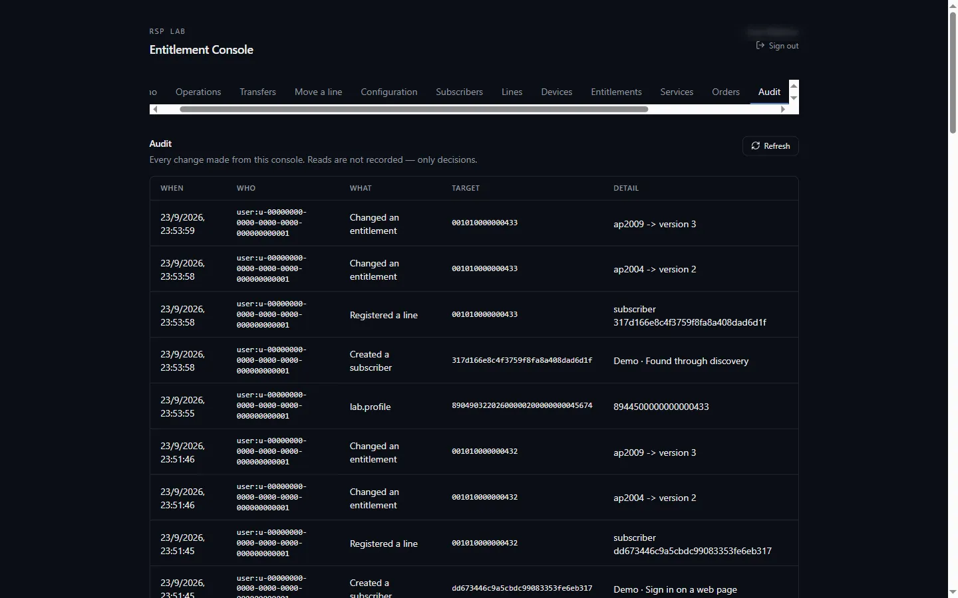Click the tab bar down scroll arrow
This screenshot has width=958, height=598.
(x=794, y=98)
